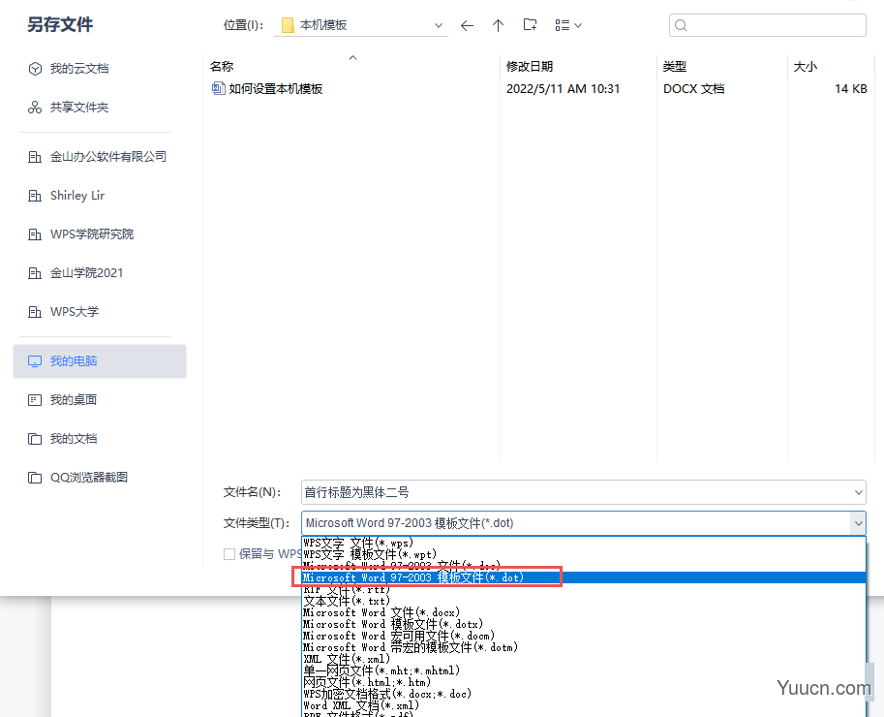The width and height of the screenshot is (884, 717).
Task: Sort files by 大小 column
Action: [x=805, y=67]
